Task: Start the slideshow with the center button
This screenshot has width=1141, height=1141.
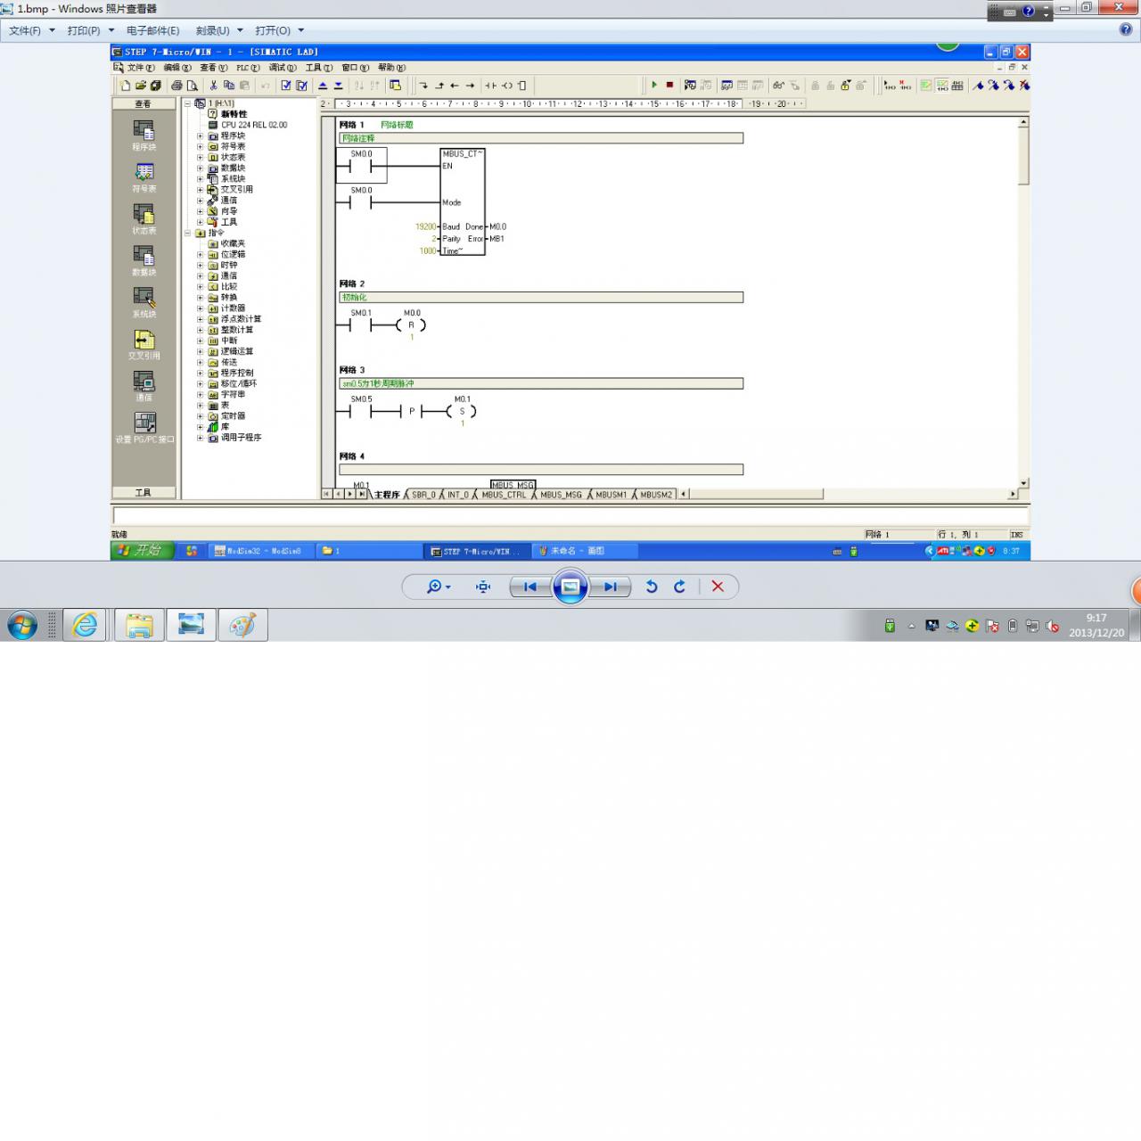Action: (x=570, y=587)
